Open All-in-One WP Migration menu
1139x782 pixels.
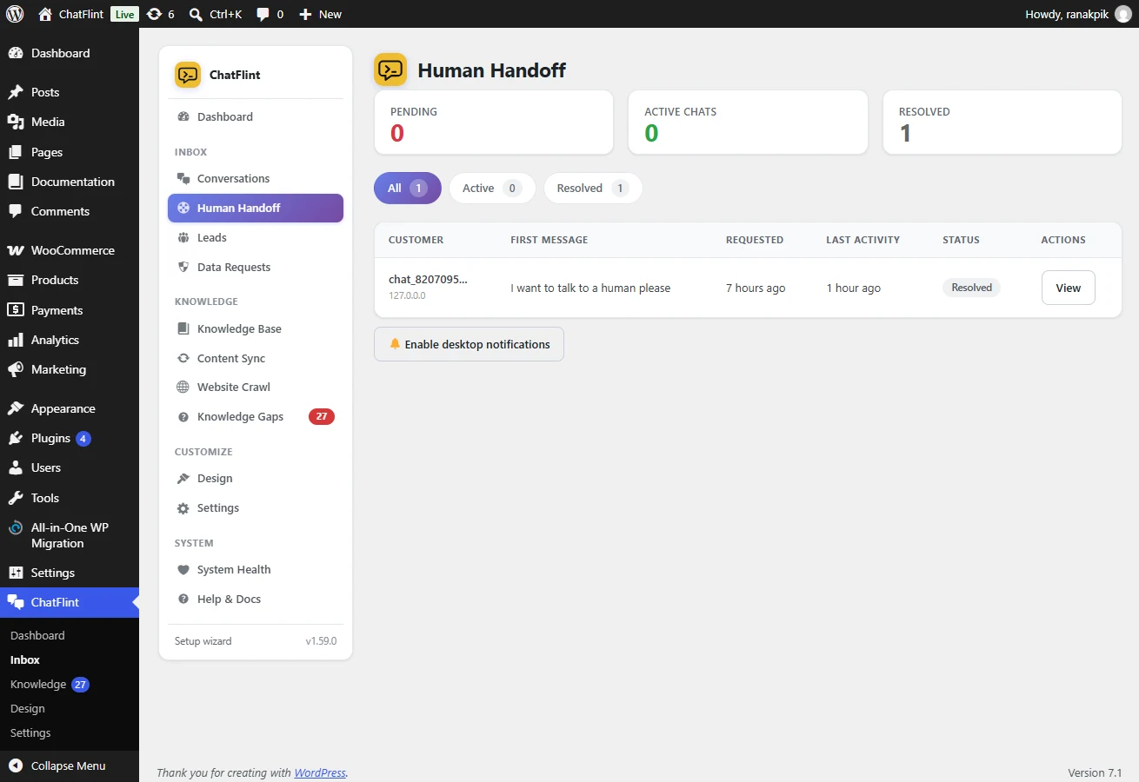coord(70,535)
